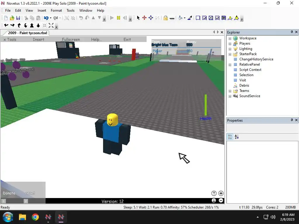The image size is (299, 224).
Task: Toggle categorized view in Properties panel
Action: 230,137
